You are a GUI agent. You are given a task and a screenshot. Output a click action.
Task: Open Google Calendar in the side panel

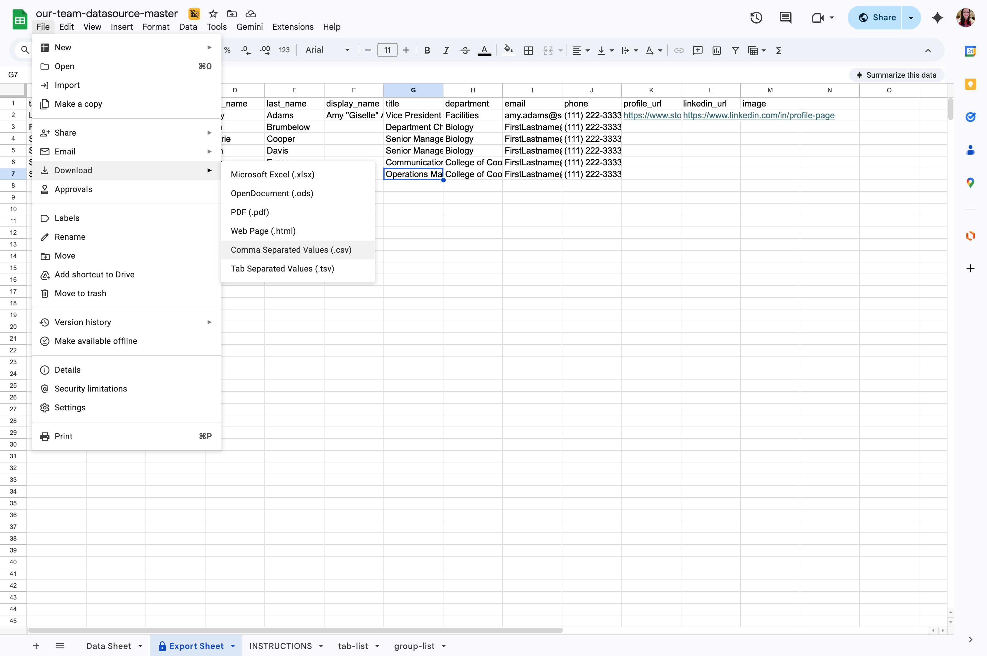click(x=971, y=51)
